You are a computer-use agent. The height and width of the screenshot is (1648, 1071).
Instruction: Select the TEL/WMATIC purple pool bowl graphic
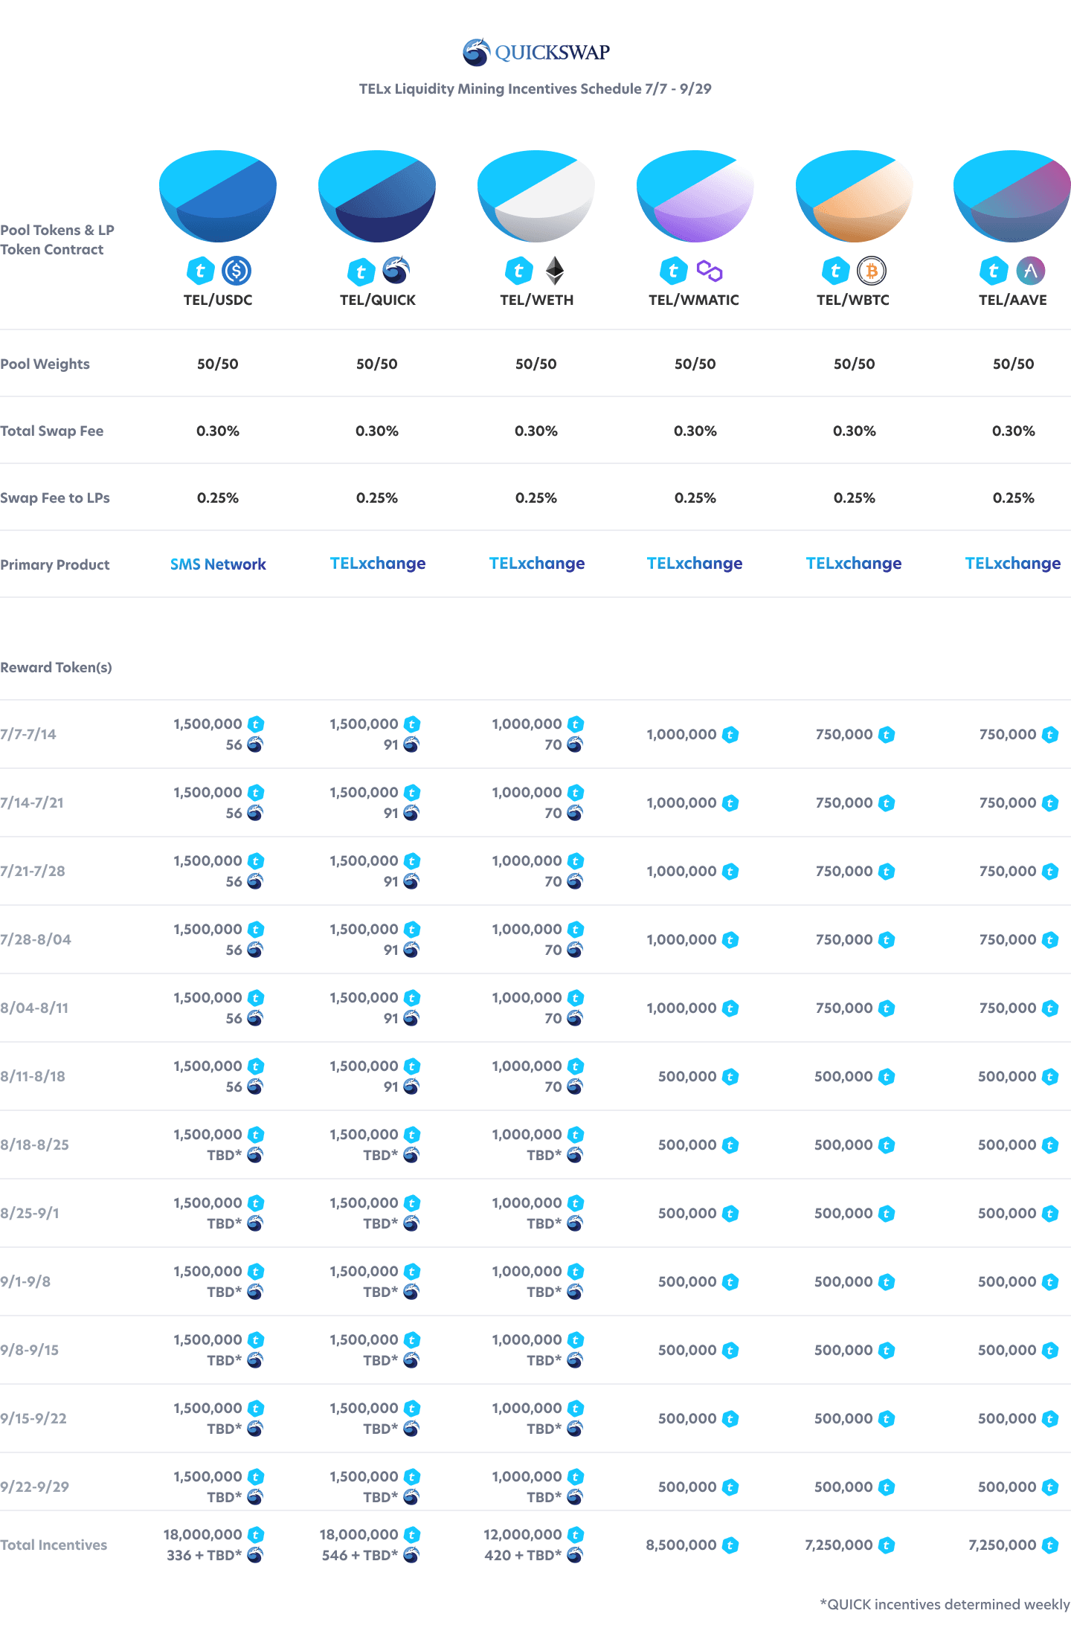695,196
